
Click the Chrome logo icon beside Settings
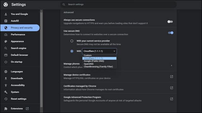(6, 5)
